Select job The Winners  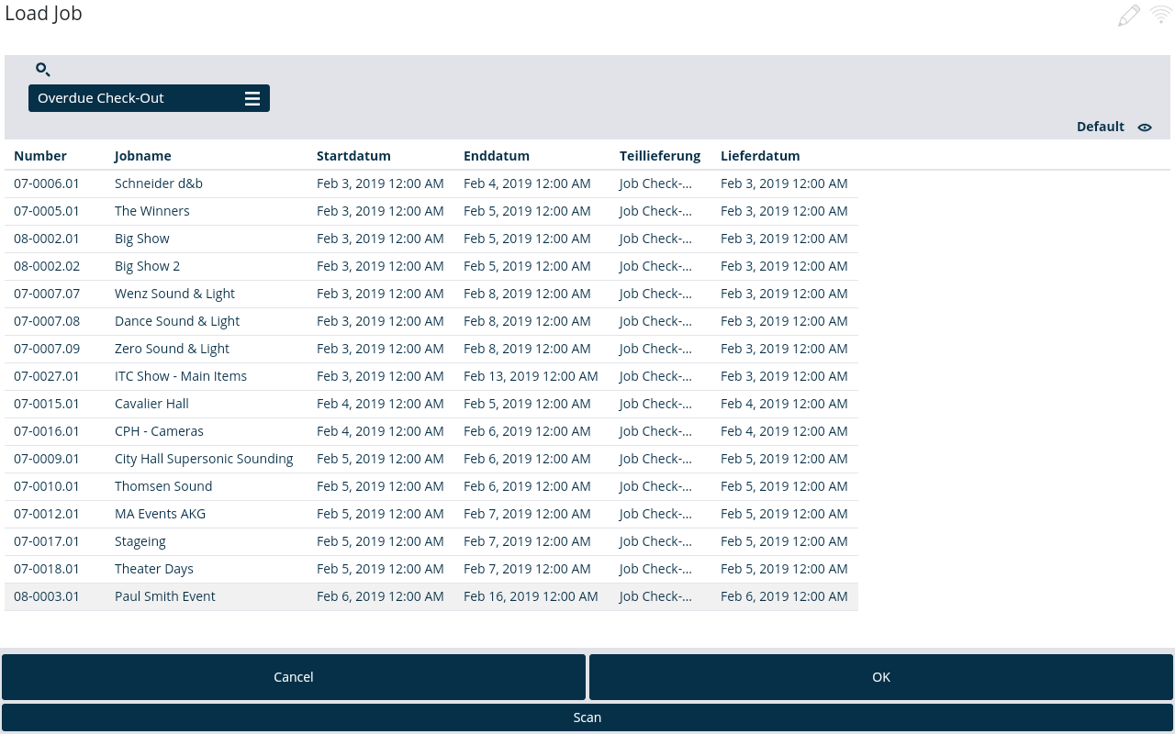tap(431, 211)
